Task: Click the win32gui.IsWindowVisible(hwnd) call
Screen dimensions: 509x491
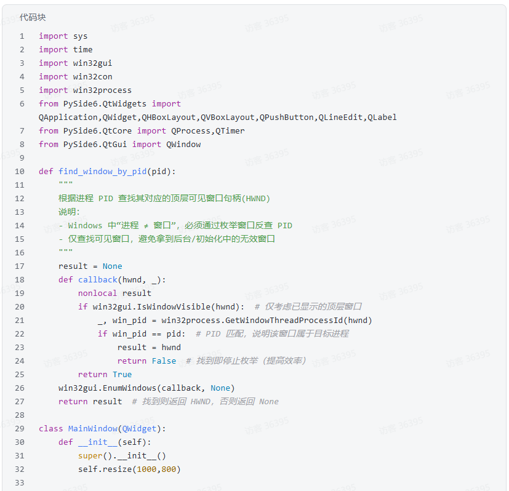Action: 168,307
